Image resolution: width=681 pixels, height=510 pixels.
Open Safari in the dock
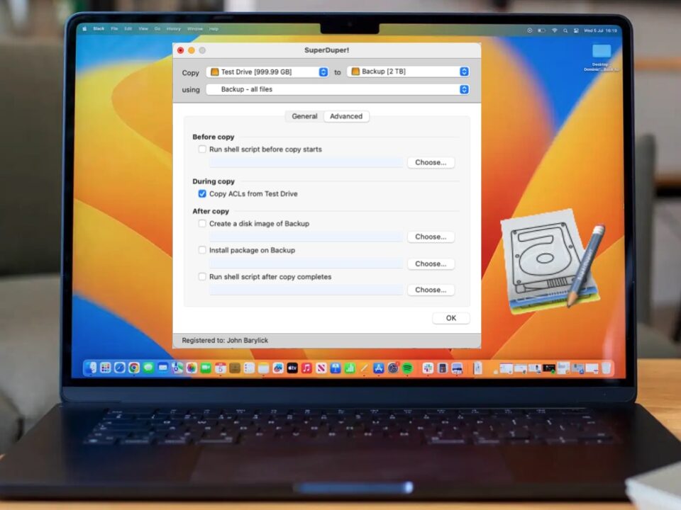click(x=120, y=368)
